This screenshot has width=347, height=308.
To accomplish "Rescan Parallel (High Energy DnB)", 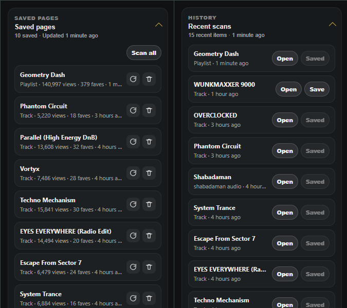I will pyautogui.click(x=133, y=142).
